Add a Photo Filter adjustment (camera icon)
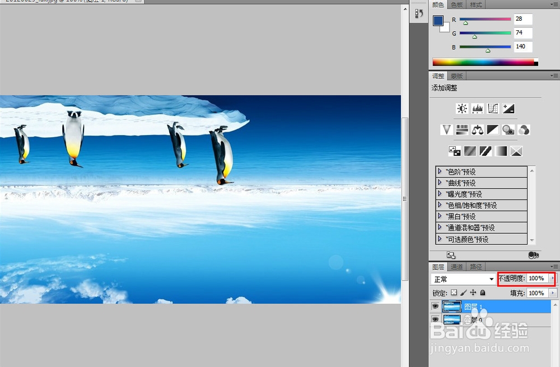 [508, 130]
